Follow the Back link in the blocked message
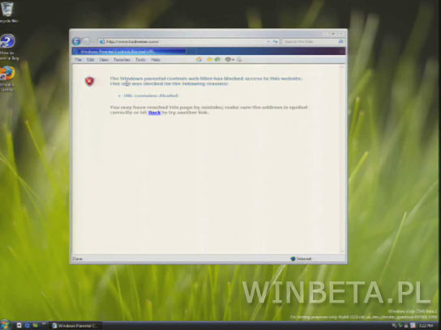441x330 pixels. tap(154, 112)
